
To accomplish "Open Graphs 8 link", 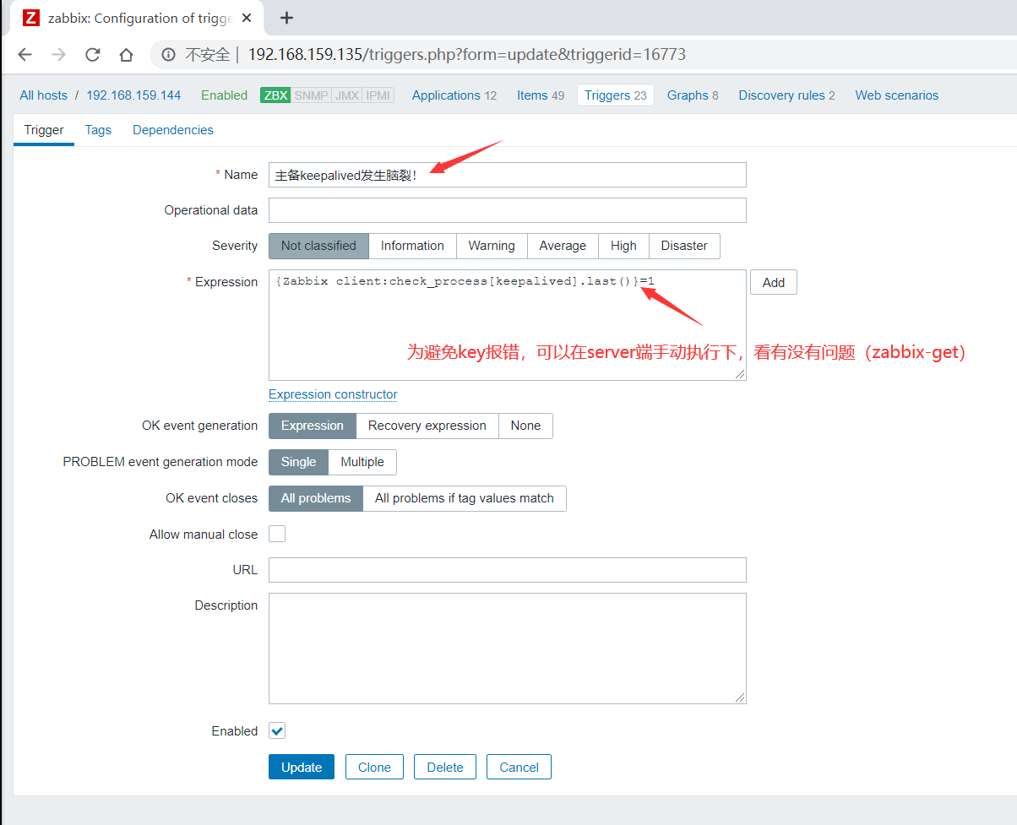I will click(693, 95).
